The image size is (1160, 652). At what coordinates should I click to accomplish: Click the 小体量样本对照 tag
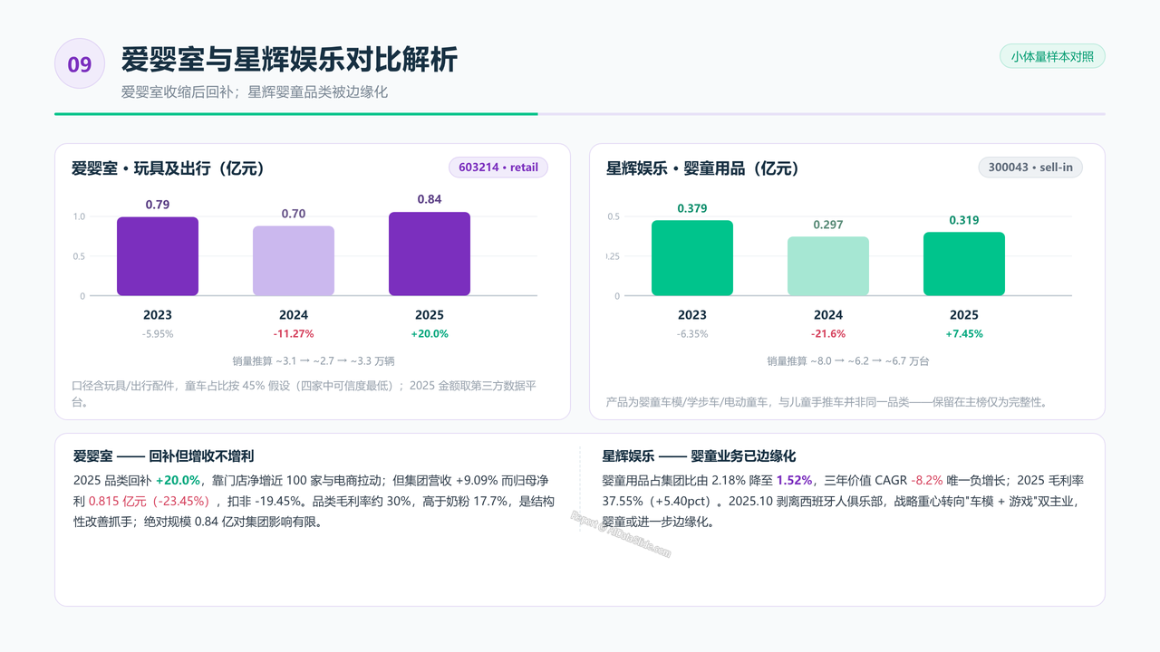(x=1052, y=56)
